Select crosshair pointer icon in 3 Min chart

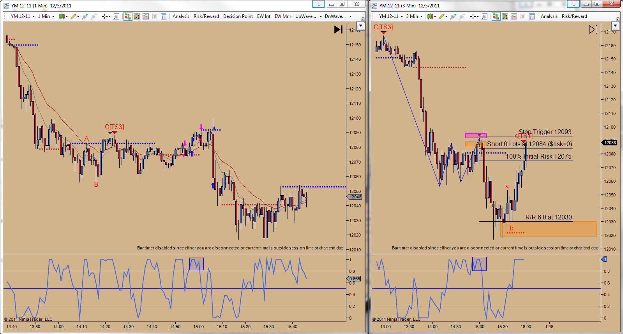473,16
